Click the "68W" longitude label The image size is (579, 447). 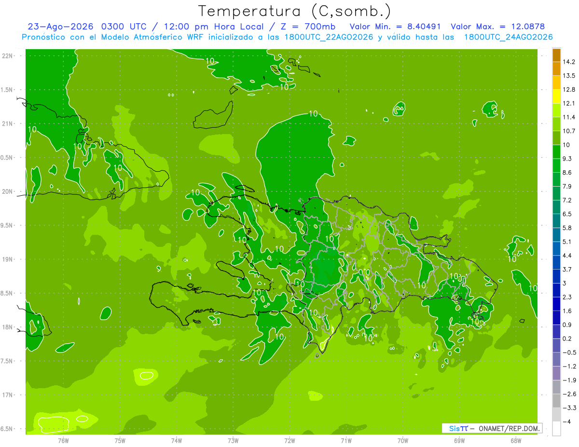516,441
